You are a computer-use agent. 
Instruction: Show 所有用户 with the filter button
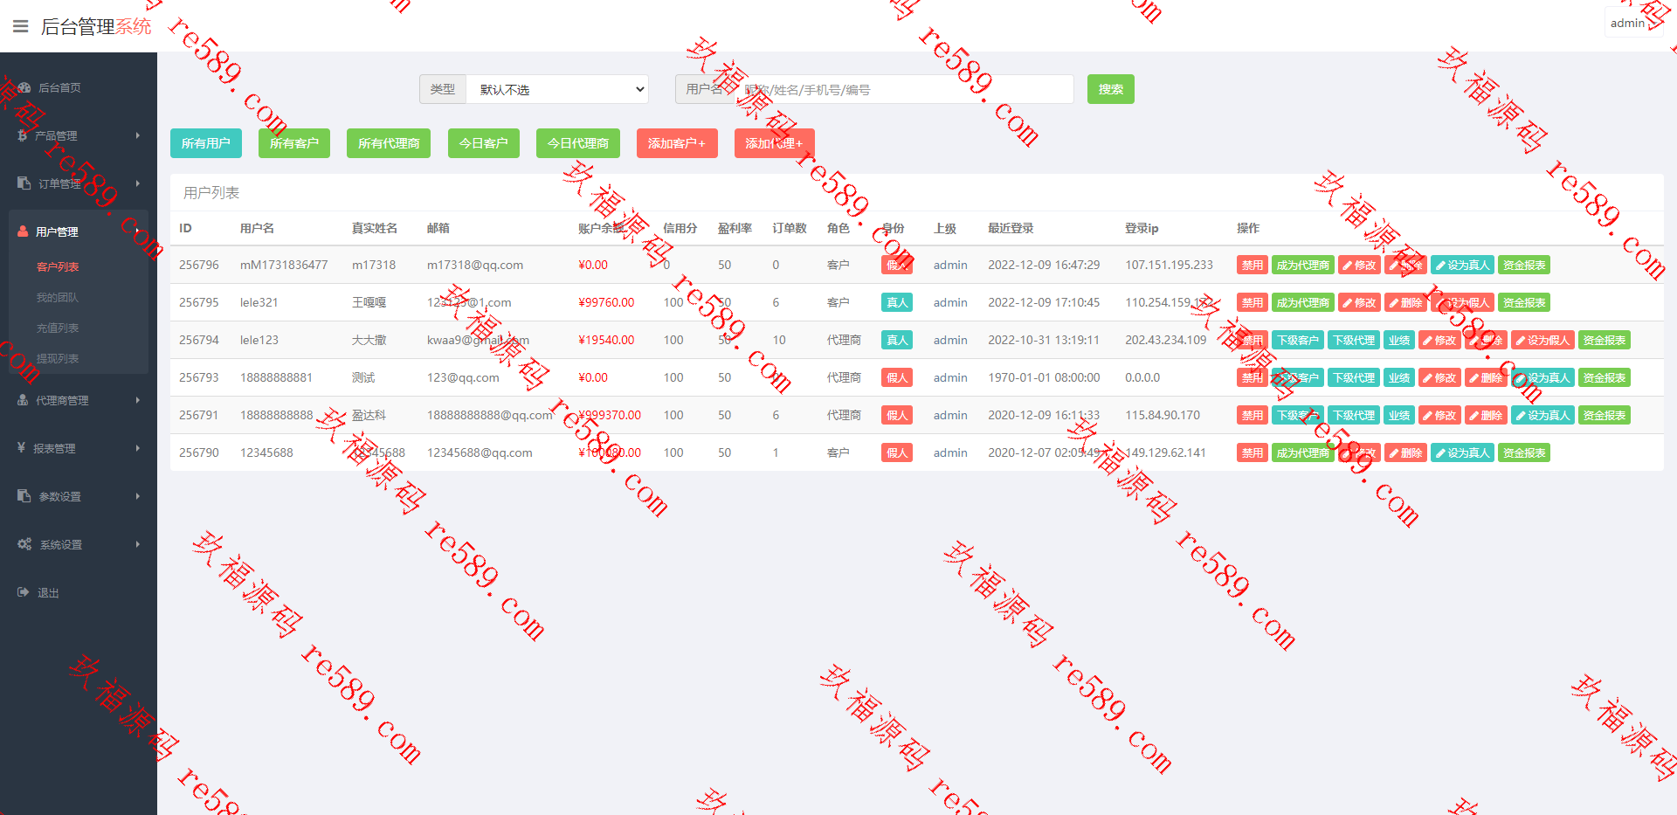(x=206, y=143)
